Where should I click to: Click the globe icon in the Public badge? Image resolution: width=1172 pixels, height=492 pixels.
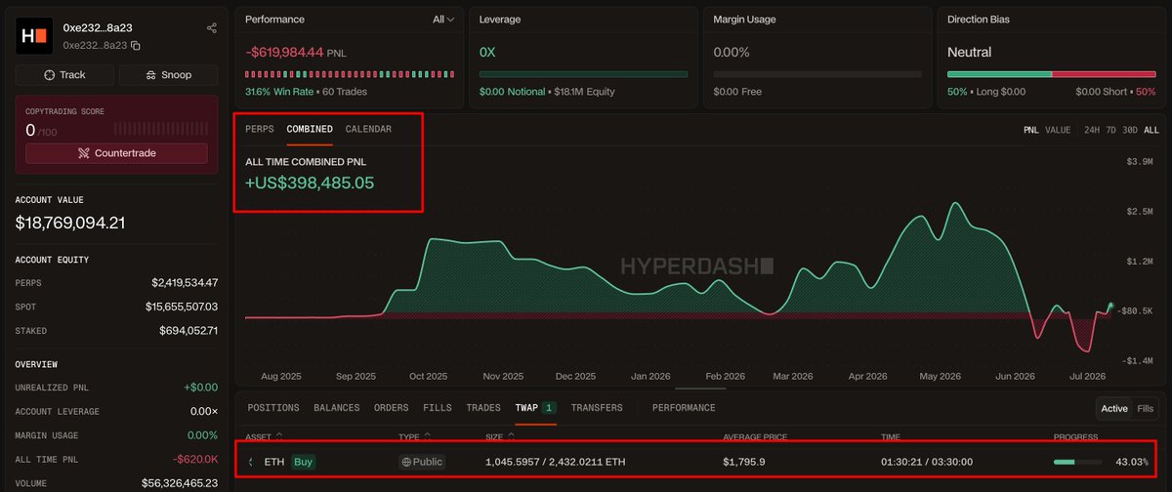pyautogui.click(x=407, y=462)
